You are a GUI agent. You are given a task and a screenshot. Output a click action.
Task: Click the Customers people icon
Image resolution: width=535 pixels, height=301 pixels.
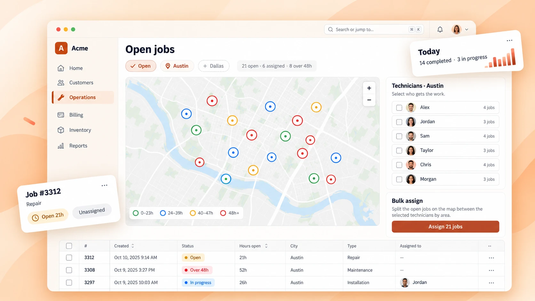click(61, 83)
